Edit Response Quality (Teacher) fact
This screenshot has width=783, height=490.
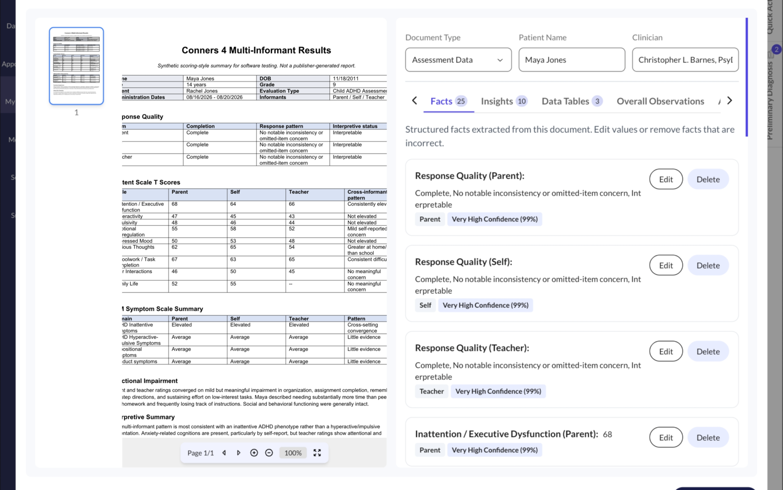(666, 352)
